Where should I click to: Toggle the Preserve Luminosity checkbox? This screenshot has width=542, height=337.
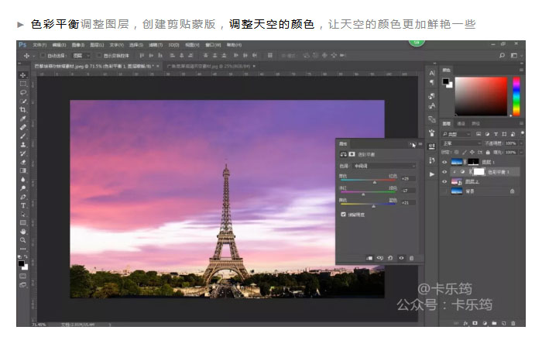point(344,214)
